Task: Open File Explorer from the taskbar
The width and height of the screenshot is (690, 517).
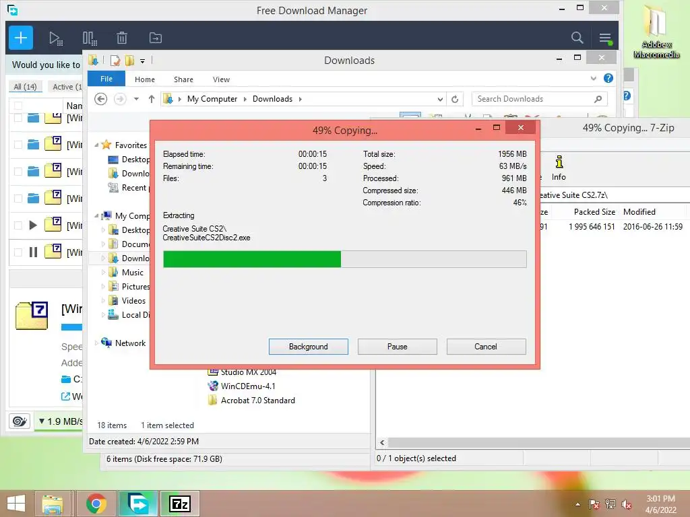Action: [53, 504]
